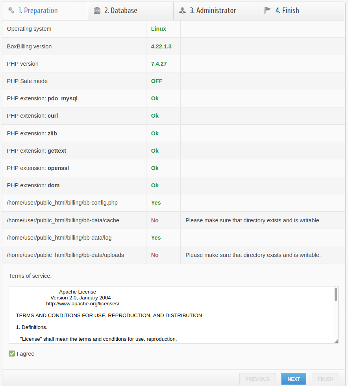The height and width of the screenshot is (386, 348).
Task: Click the "I agree" label text
Action: coord(26,354)
